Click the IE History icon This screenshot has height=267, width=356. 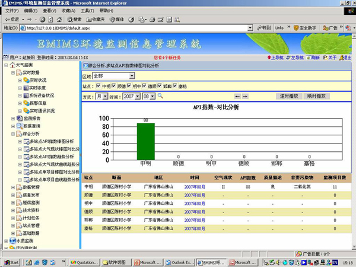pyautogui.click(x=131, y=20)
